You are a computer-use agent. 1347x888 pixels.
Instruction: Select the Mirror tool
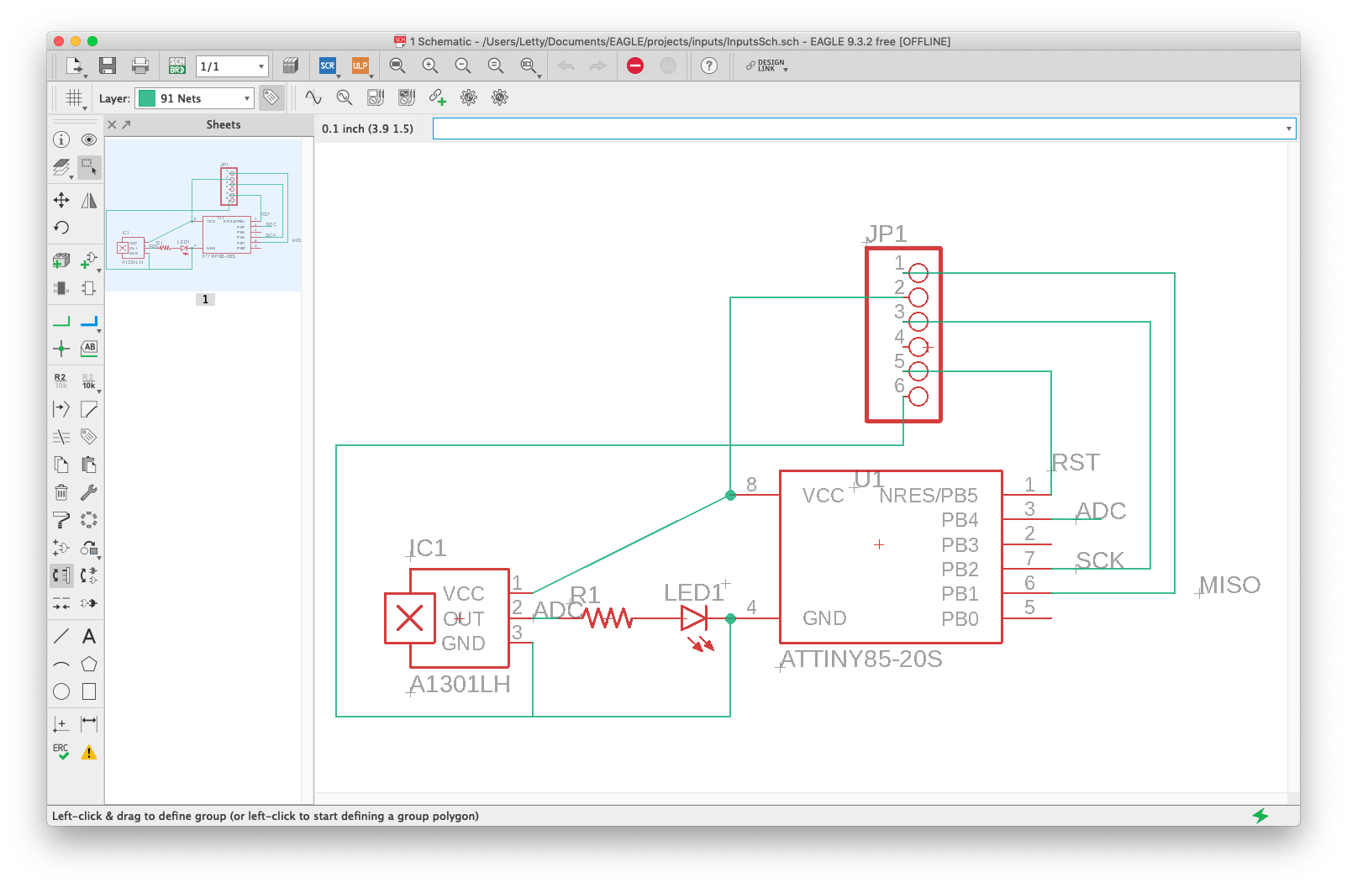89,200
